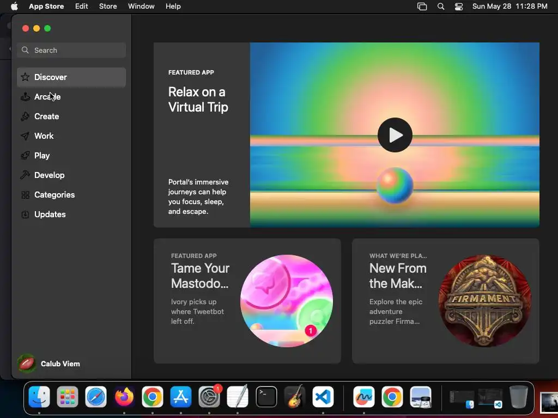Open the Develop section
The height and width of the screenshot is (418, 558).
(x=71, y=175)
